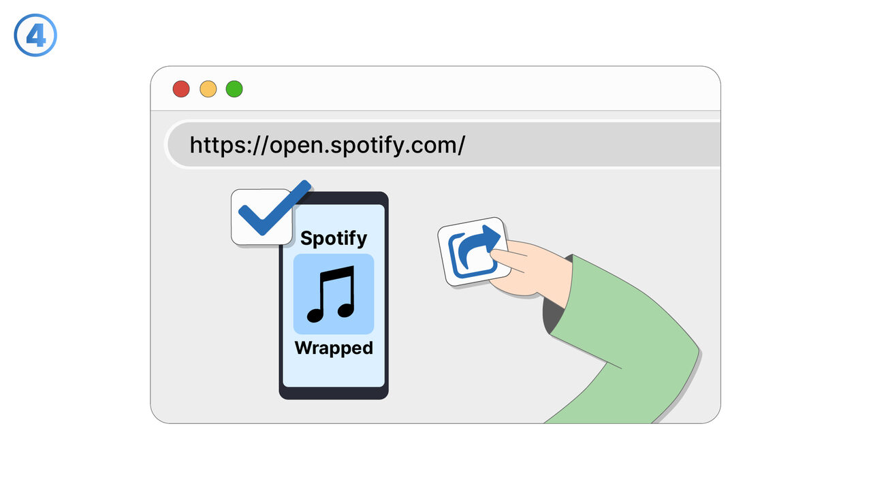
Task: Click the blue share arrow icon
Action: [x=475, y=251]
